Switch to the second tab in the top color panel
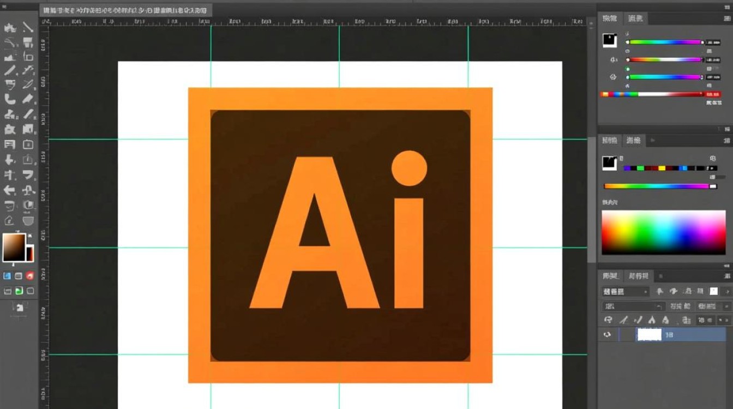Image resolution: width=733 pixels, height=409 pixels. point(635,19)
